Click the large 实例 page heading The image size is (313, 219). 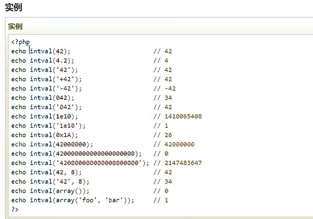[x=13, y=7]
